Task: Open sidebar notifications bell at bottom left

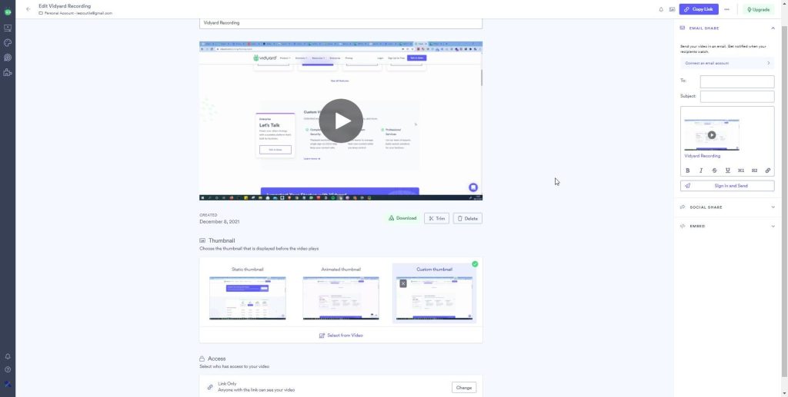Action: 8,356
